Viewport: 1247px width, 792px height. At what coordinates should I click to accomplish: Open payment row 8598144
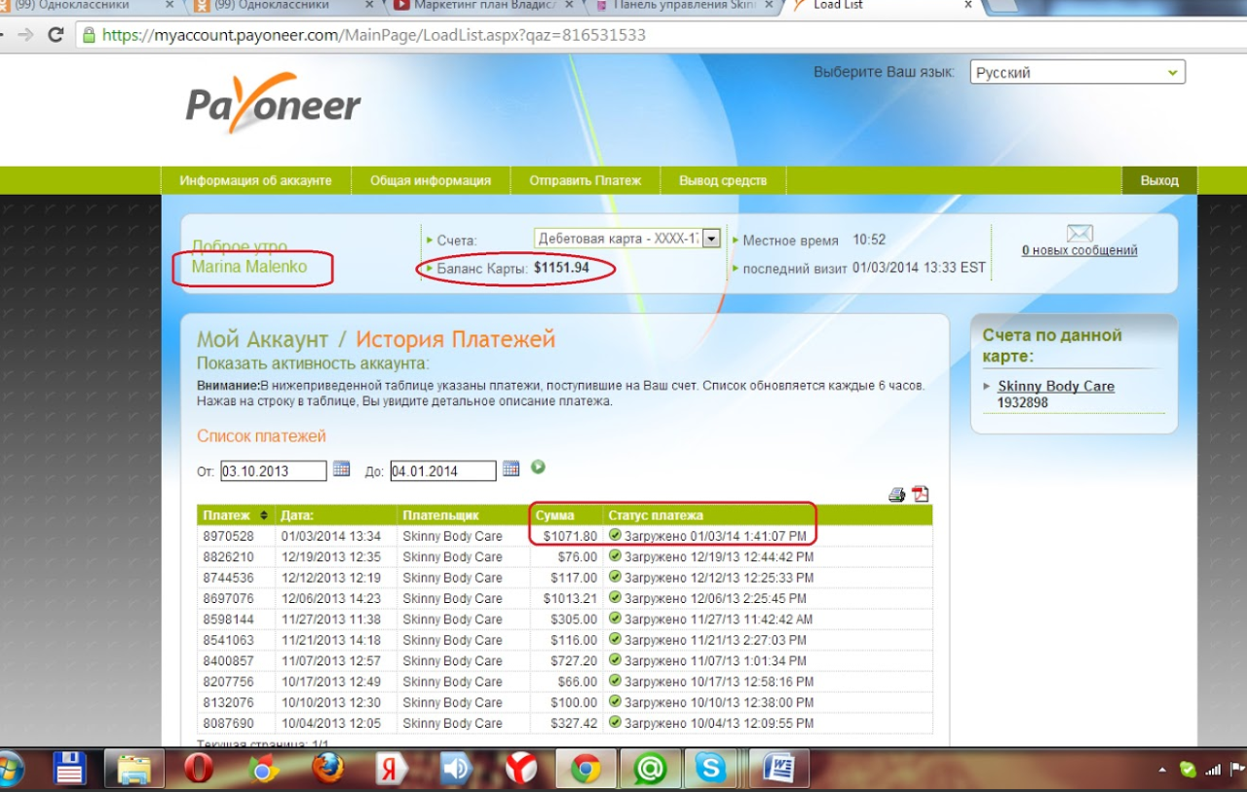tap(565, 620)
